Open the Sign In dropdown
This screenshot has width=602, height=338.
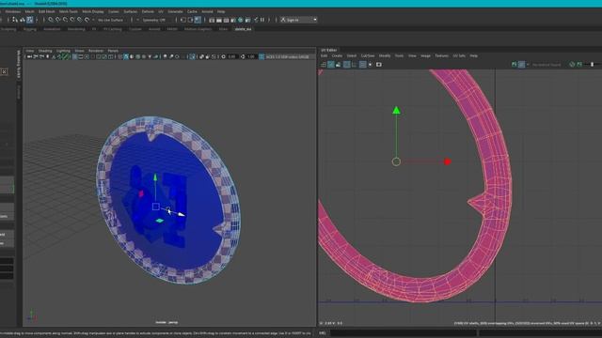(x=299, y=20)
